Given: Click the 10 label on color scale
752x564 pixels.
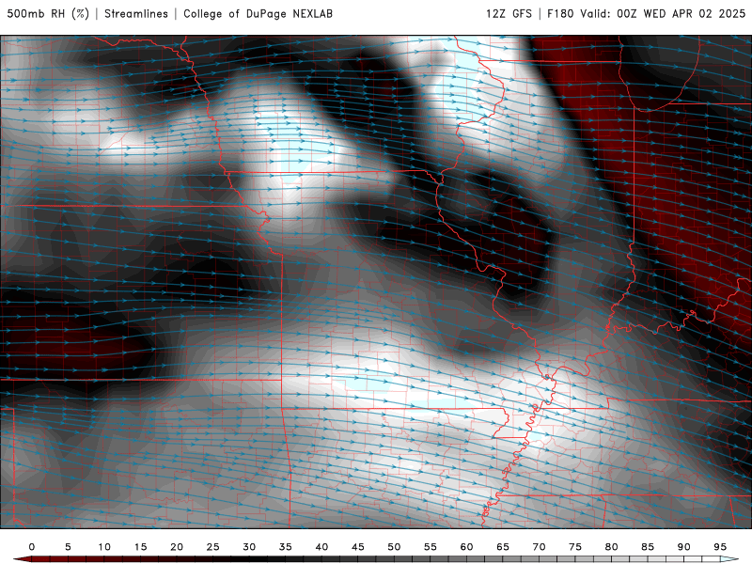Looking at the screenshot, I should (104, 547).
